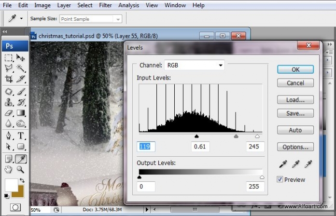Pick the black point eyedropper in Levels
Screen dimensions: 336x216
[283, 164]
